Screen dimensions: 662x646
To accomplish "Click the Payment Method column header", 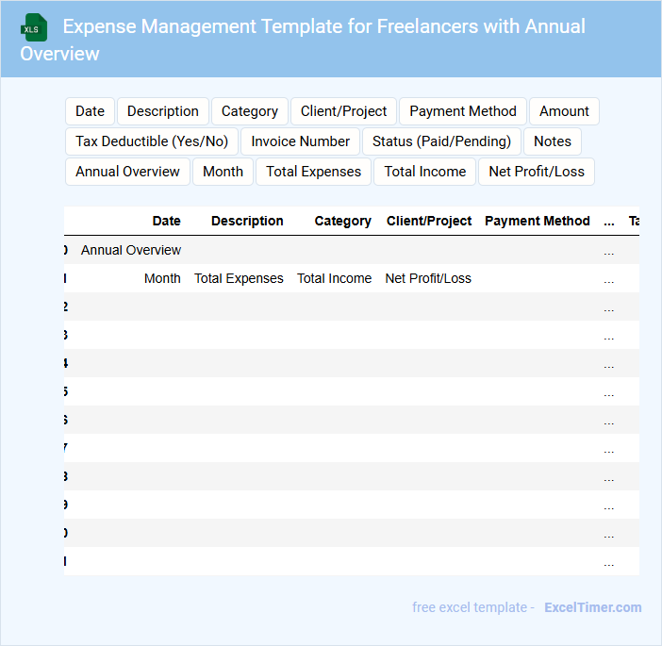I will (x=537, y=221).
